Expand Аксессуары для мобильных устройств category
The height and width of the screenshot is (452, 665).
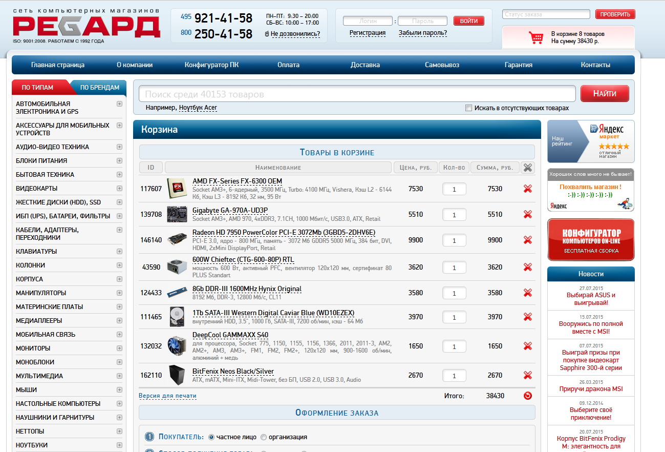coord(119,125)
